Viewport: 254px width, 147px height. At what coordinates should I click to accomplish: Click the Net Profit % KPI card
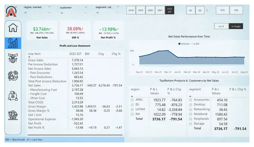coord(108,30)
